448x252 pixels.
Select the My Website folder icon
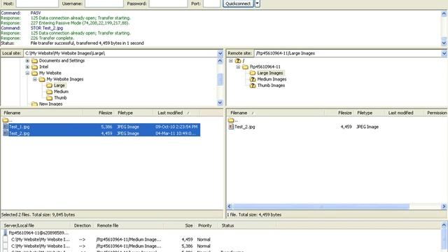[34, 73]
